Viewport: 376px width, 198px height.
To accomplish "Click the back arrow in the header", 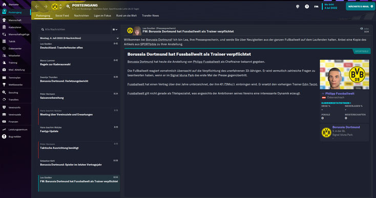I will [37, 7].
